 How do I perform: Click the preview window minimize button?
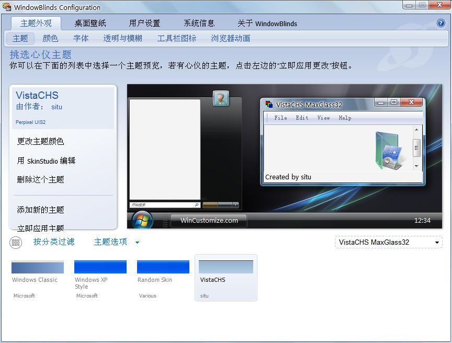pos(381,102)
